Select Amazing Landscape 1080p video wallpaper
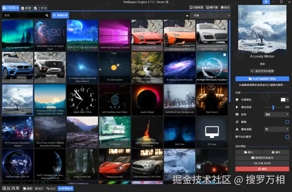292x192 pixels. tap(50, 100)
